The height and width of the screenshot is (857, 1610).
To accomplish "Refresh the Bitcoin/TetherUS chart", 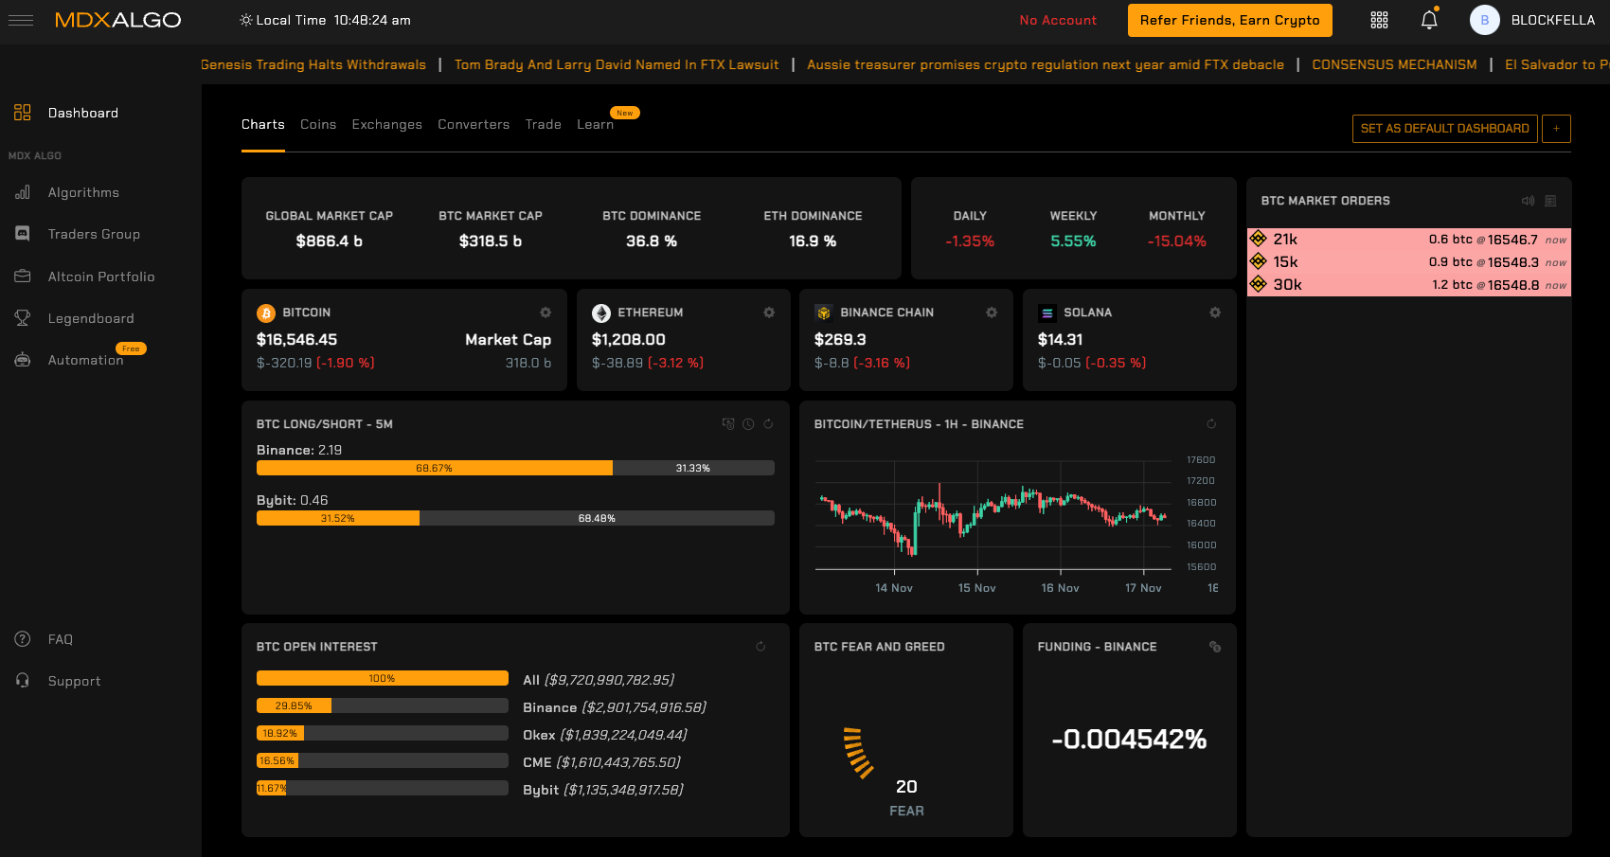I will [1211, 424].
